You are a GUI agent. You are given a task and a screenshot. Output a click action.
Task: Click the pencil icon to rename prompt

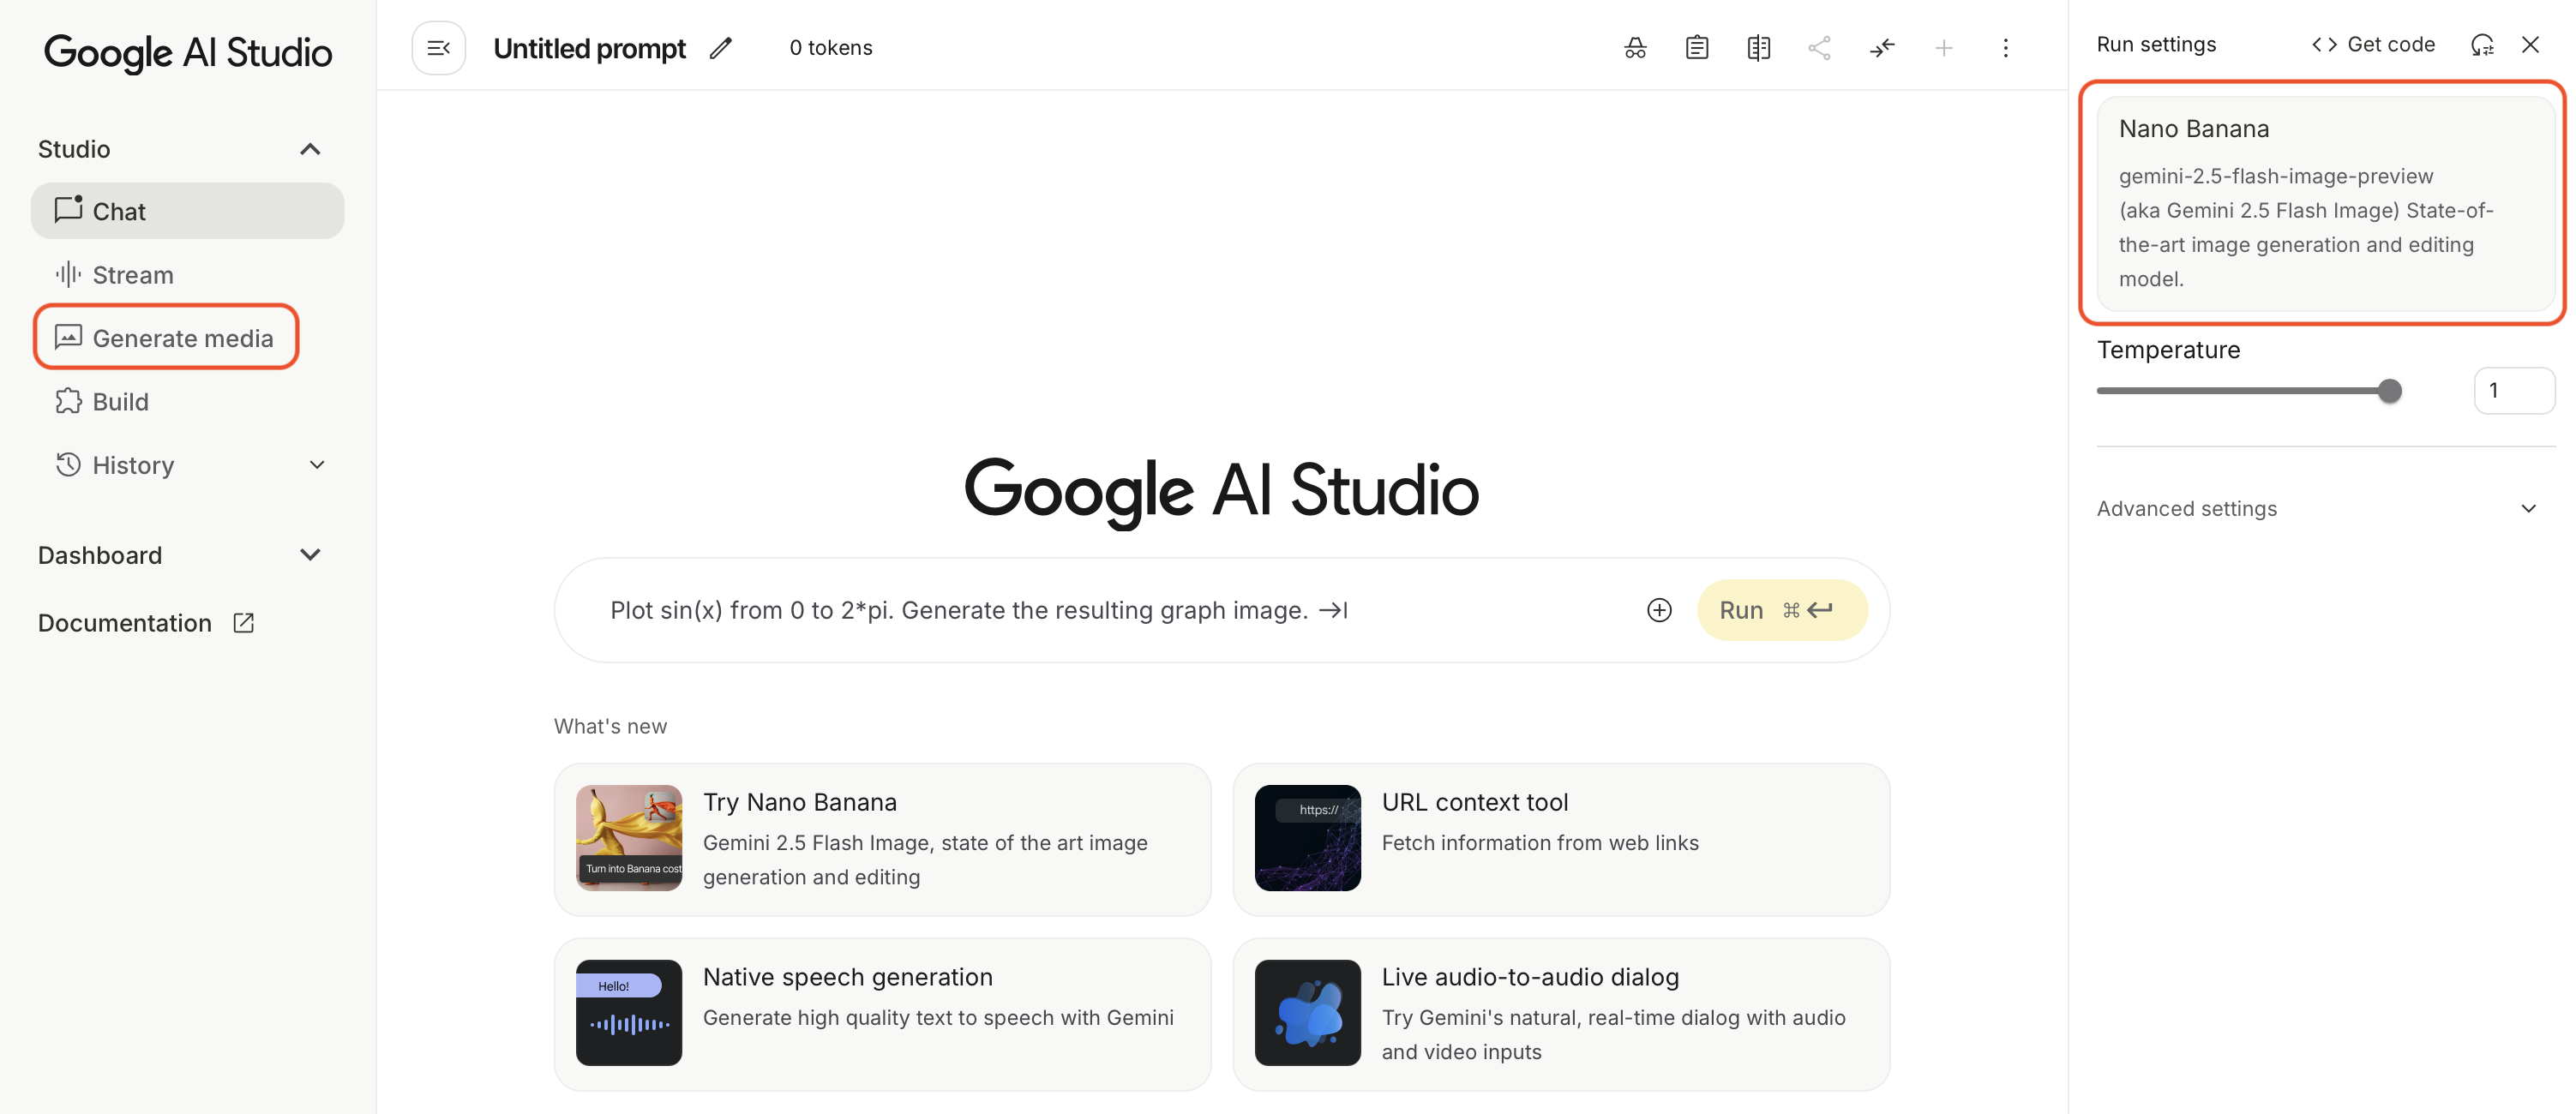pyautogui.click(x=720, y=48)
